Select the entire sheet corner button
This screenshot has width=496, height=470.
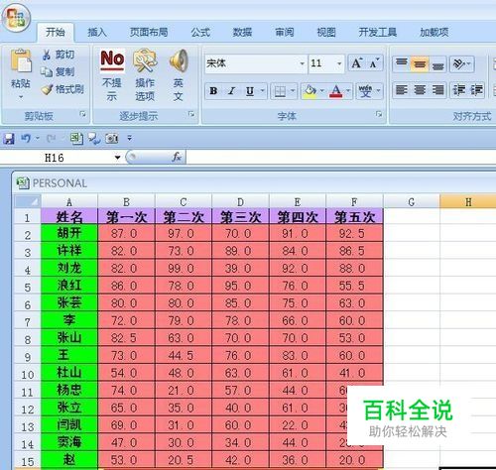[28, 201]
